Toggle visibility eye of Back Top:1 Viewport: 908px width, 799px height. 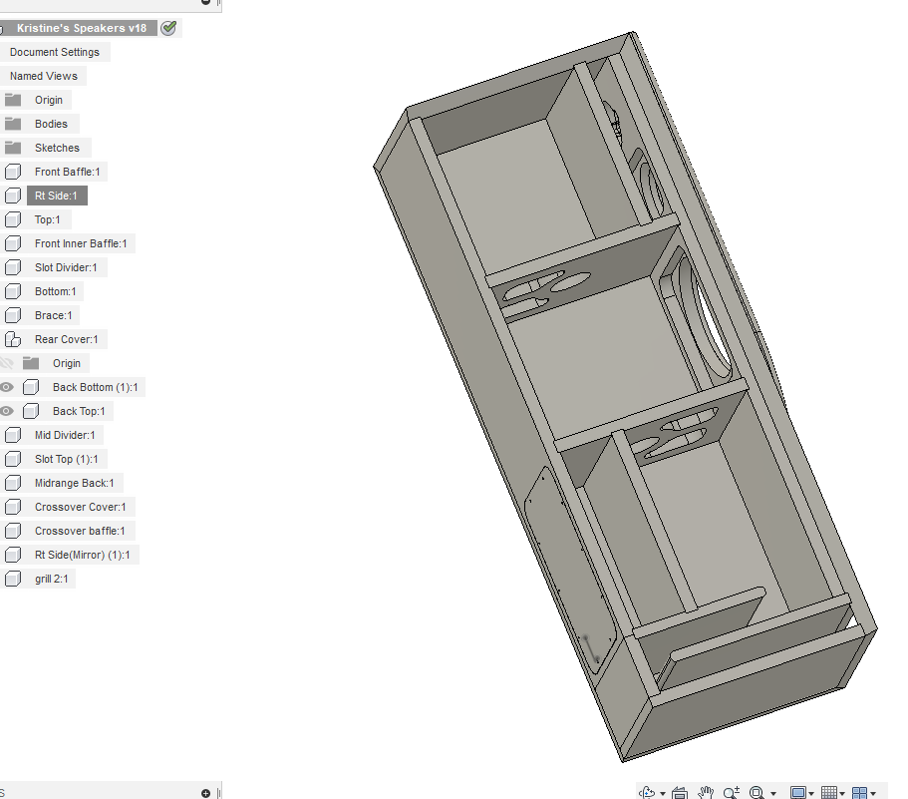click(6, 411)
